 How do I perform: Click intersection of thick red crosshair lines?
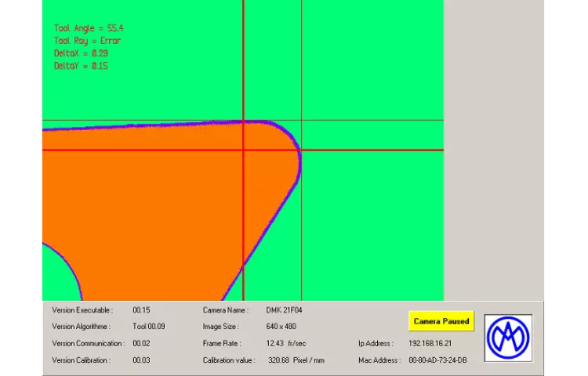tap(243, 150)
